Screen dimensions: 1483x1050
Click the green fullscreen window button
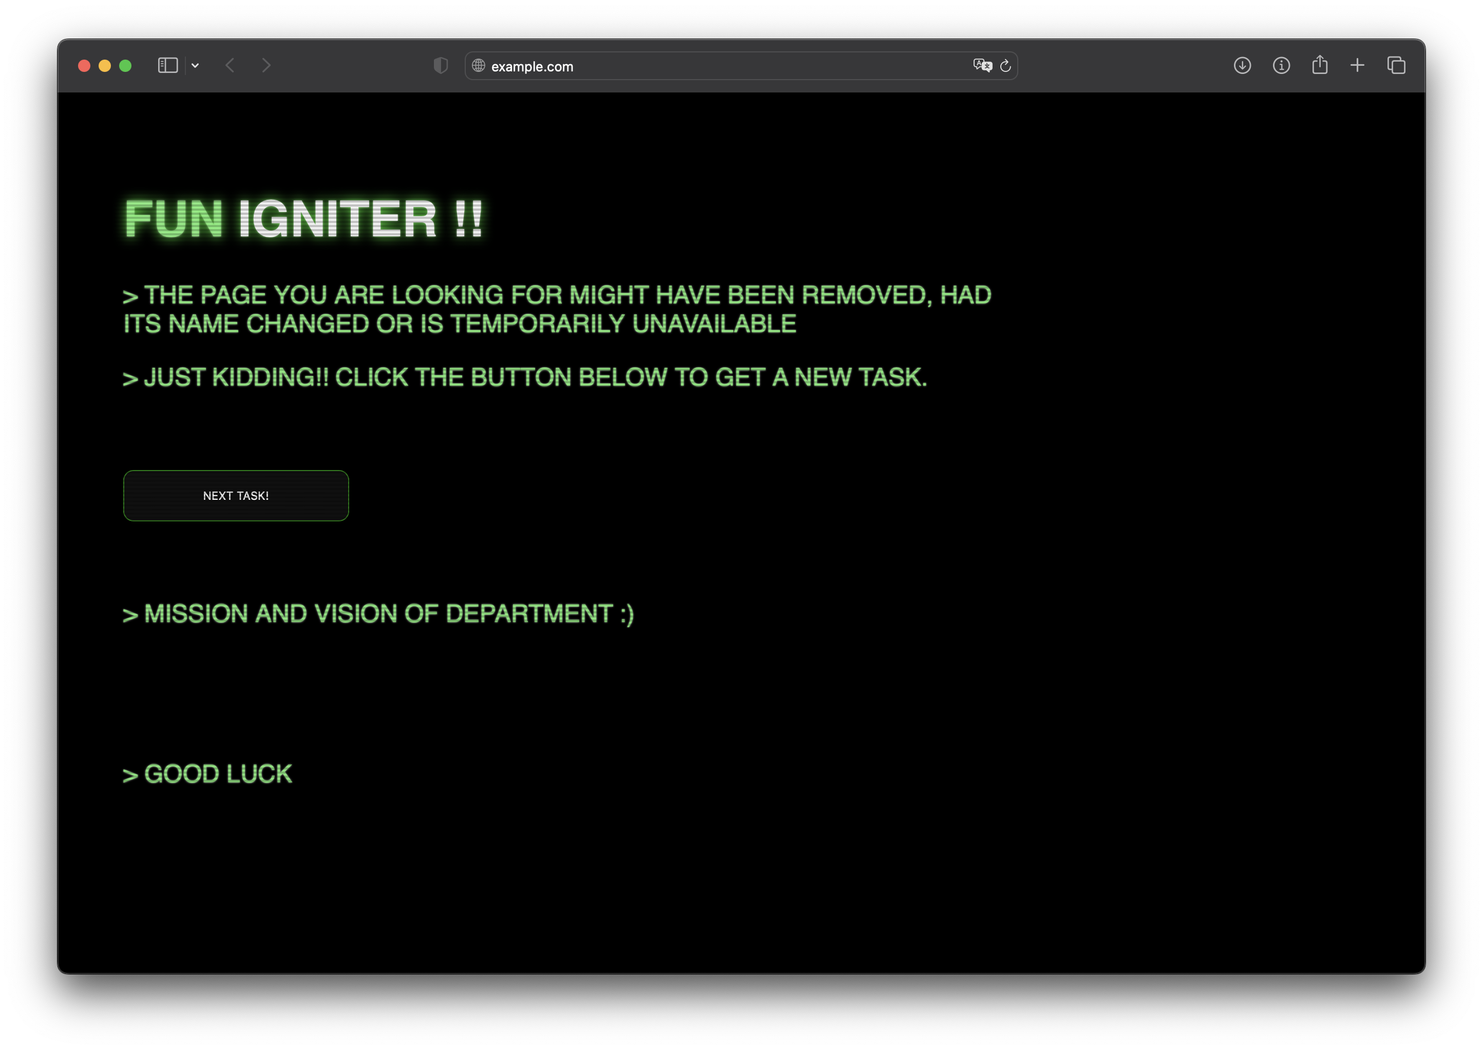(125, 66)
